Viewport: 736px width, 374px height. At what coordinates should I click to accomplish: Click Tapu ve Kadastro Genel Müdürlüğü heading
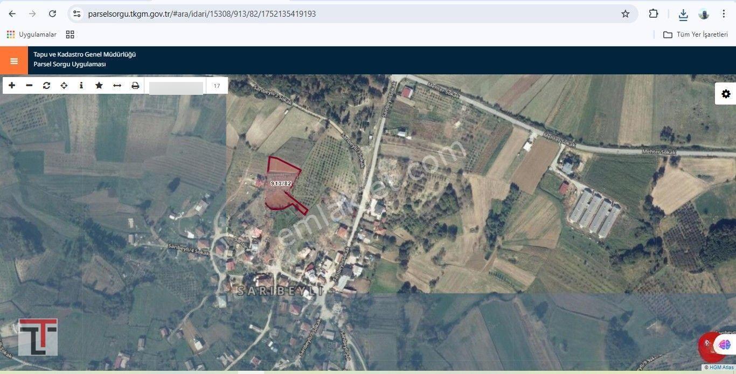85,54
